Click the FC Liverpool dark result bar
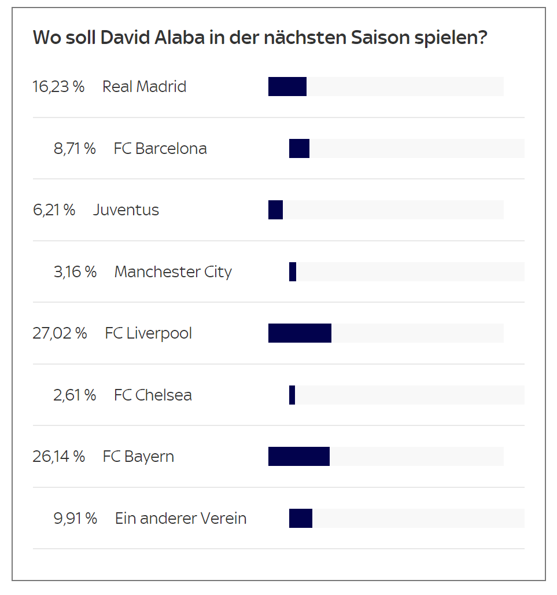Image resolution: width=557 pixels, height=595 pixels. click(300, 333)
